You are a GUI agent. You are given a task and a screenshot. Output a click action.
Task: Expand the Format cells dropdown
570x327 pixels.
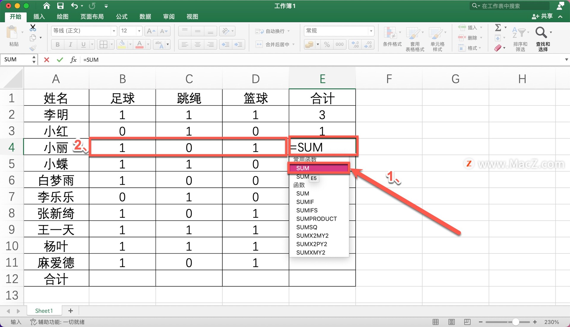[480, 48]
